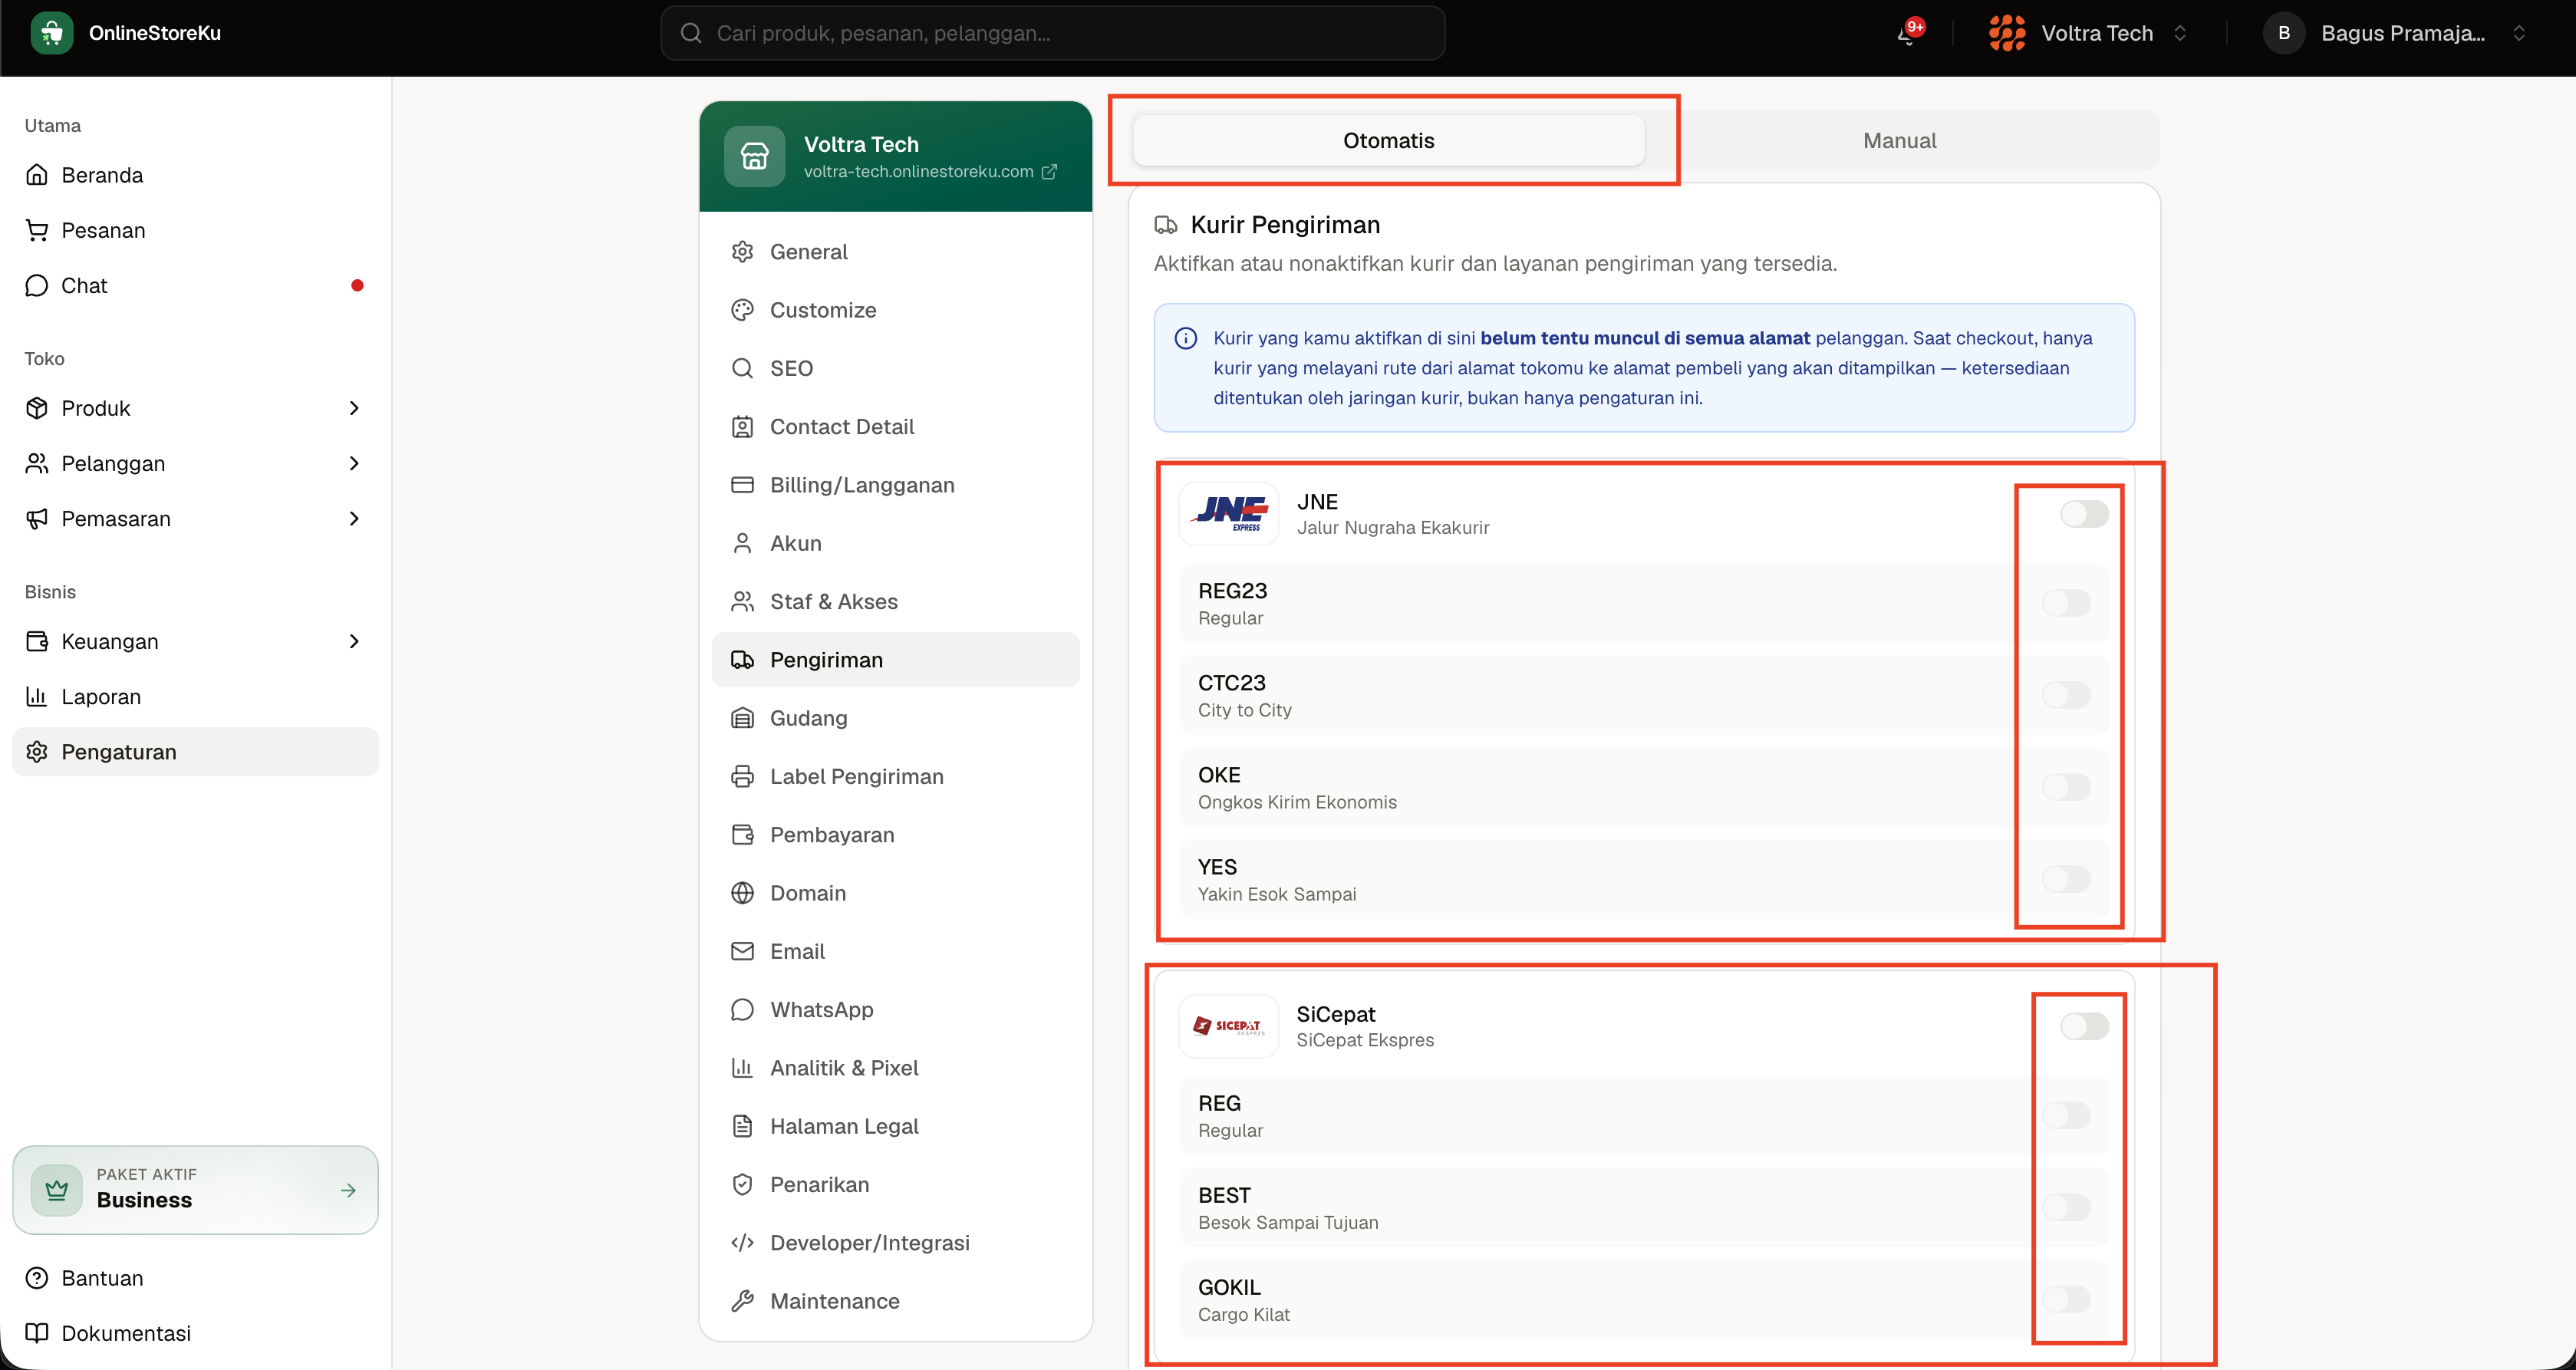Click the Gudang warehouse icon
Screen dimensions: 2576x1370
(x=742, y=718)
